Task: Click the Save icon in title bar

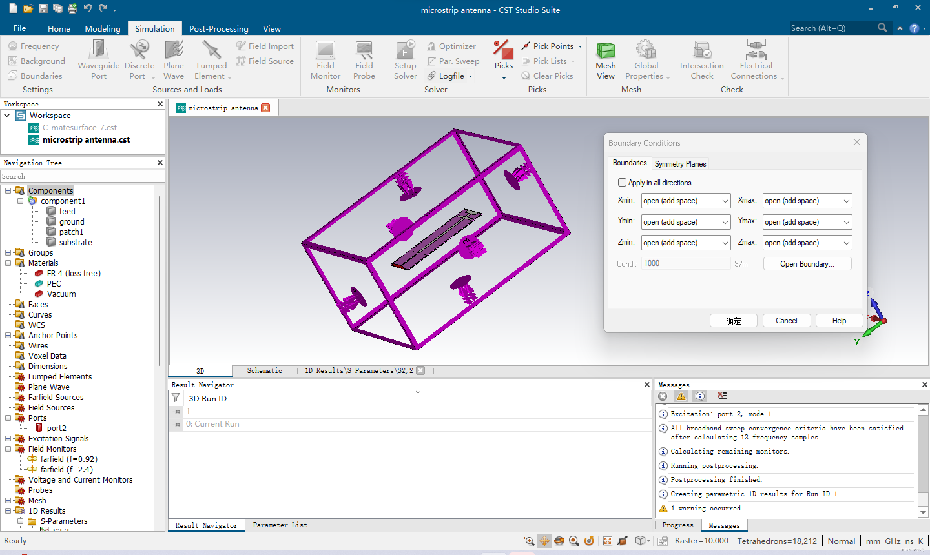Action: coord(43,8)
